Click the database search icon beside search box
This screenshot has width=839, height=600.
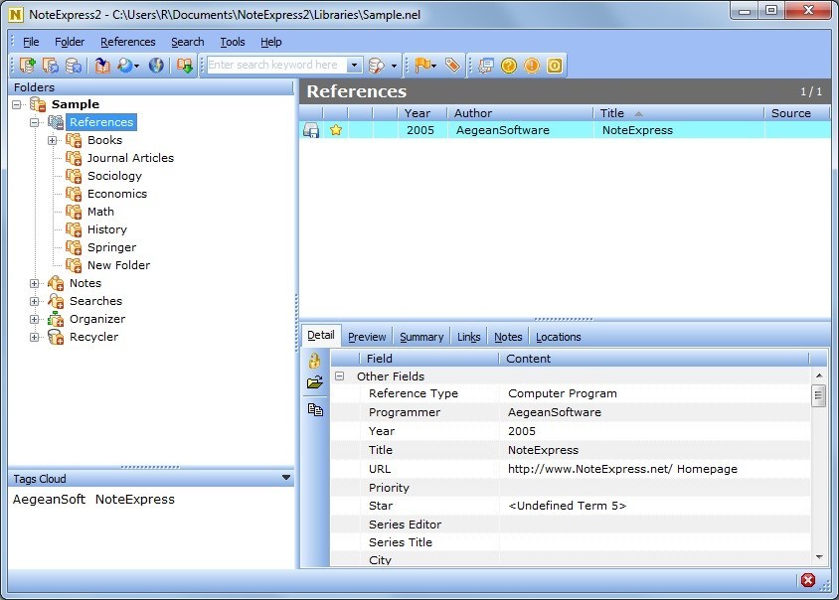pyautogui.click(x=376, y=66)
